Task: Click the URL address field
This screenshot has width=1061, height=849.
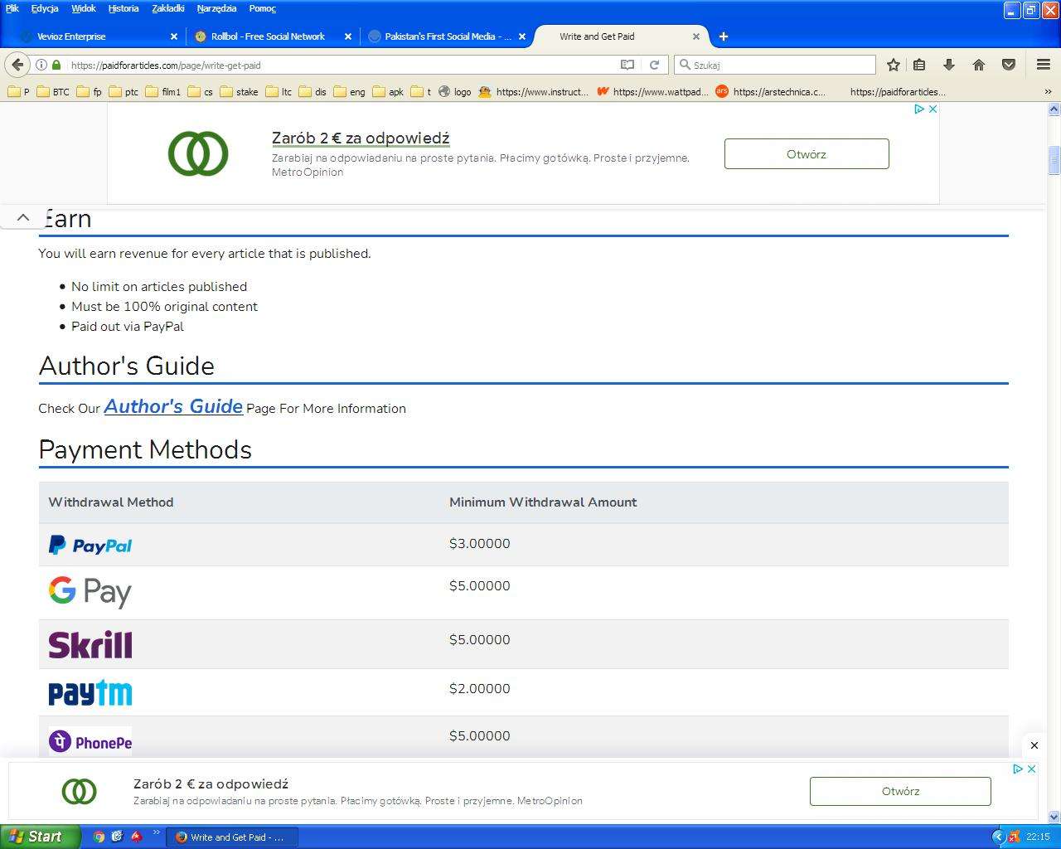Action: pyautogui.click(x=340, y=65)
